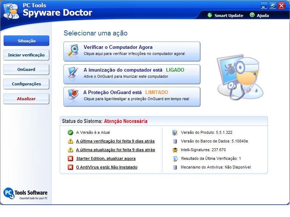Click the Selecionar uma ação heading
290x217 pixels.
click(95, 33)
